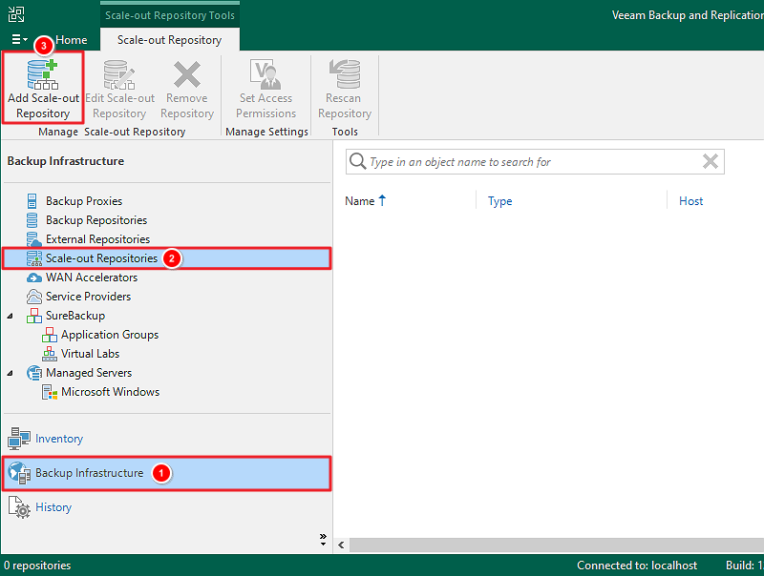The height and width of the screenshot is (576, 764).
Task: Collapse the SureBackup tree node
Action: pyautogui.click(x=10, y=315)
